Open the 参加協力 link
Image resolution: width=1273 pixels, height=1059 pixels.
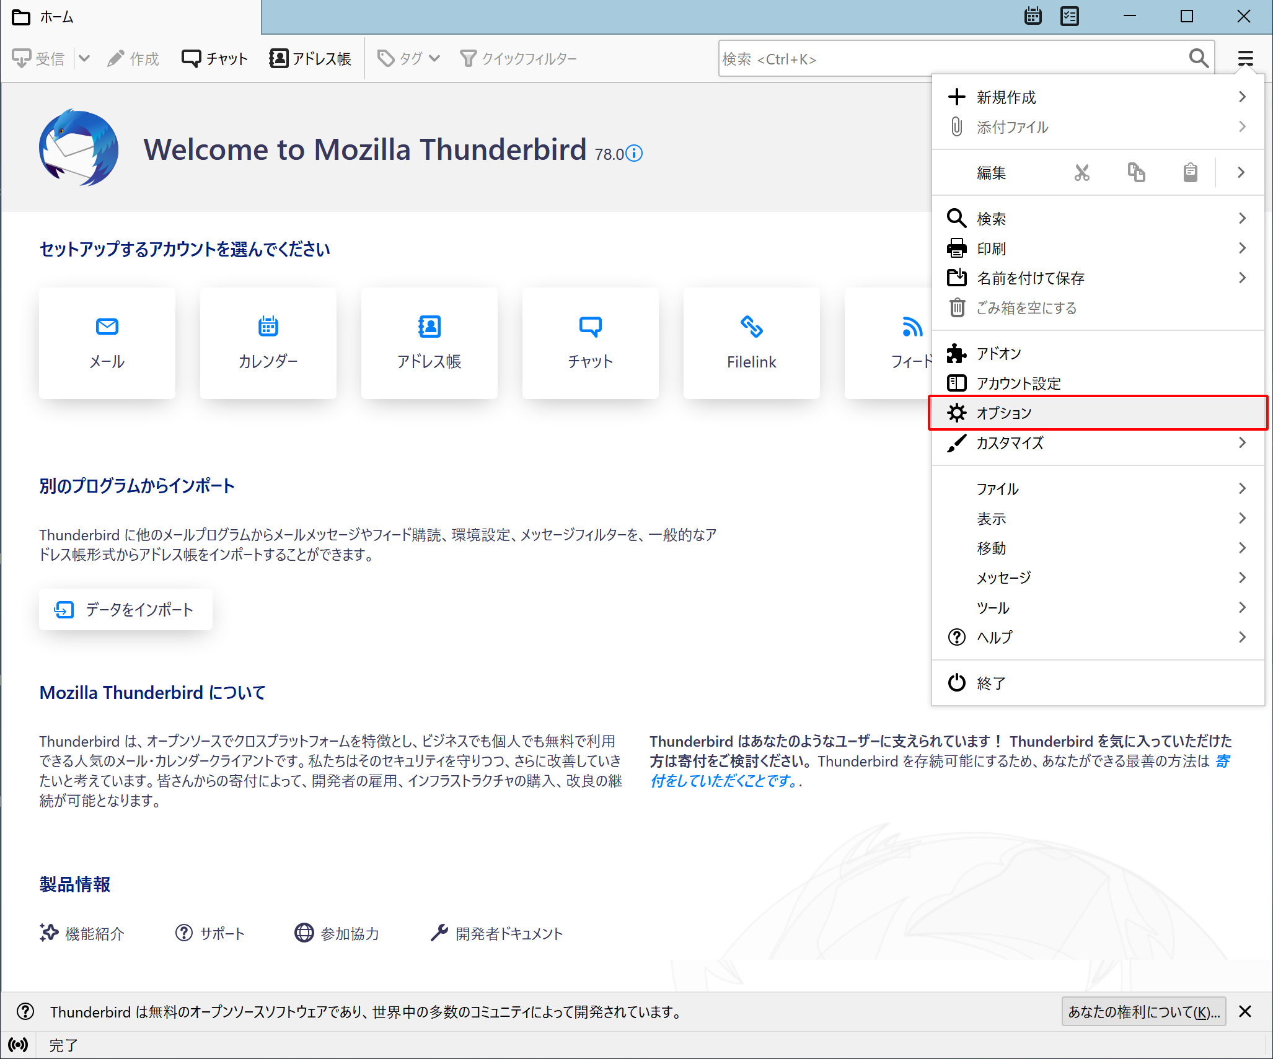pyautogui.click(x=337, y=933)
